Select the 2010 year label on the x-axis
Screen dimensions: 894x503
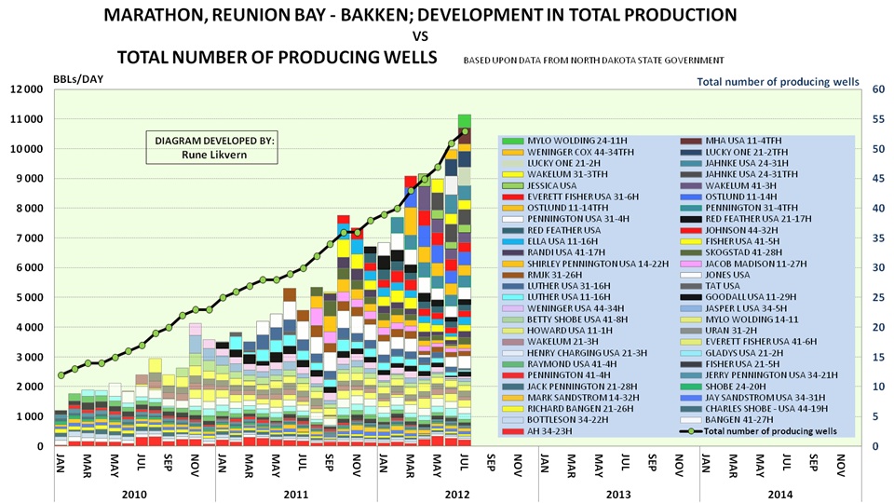click(x=134, y=494)
